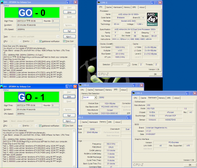Click About... in the bottom SP2004 window

coord(69,121)
